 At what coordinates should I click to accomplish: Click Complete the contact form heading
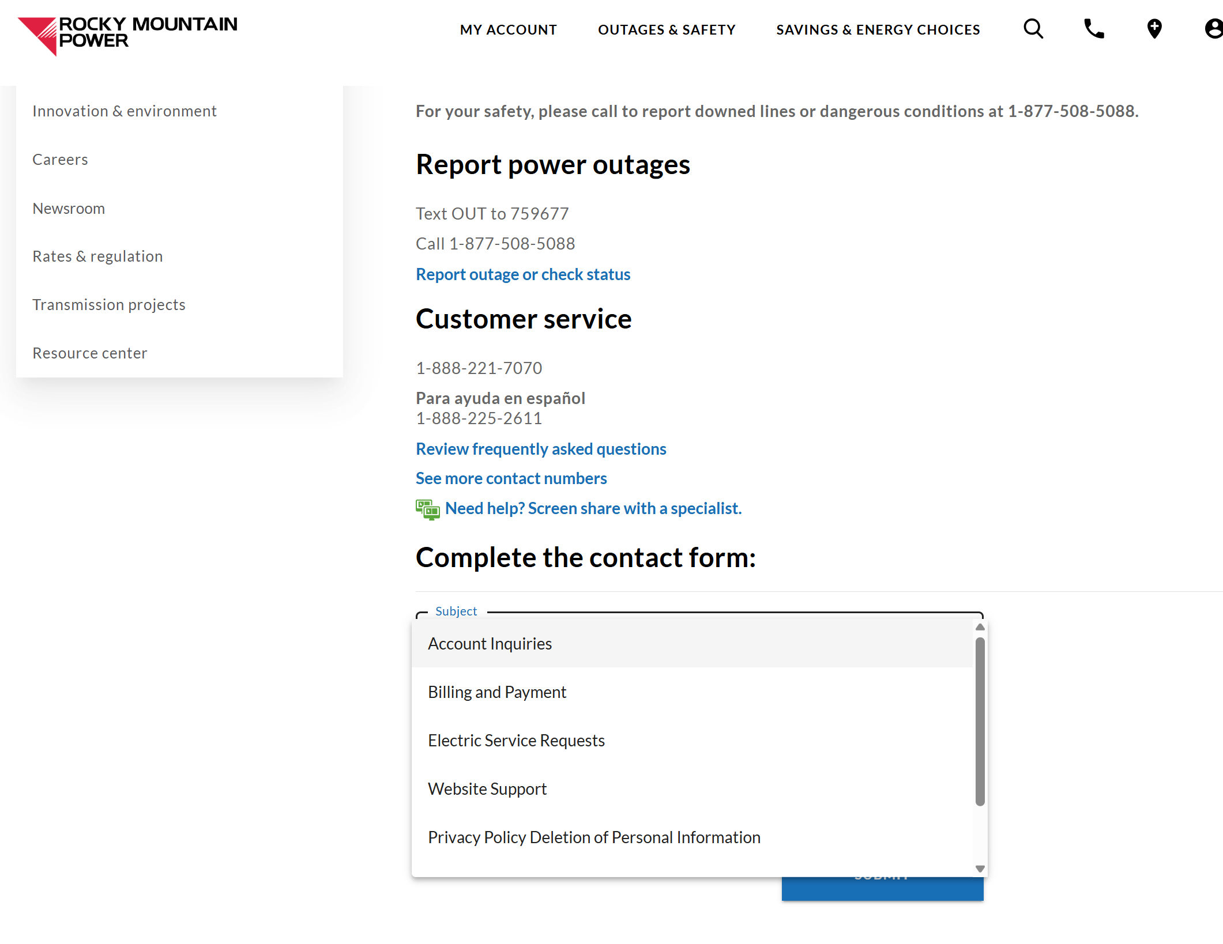pos(586,558)
